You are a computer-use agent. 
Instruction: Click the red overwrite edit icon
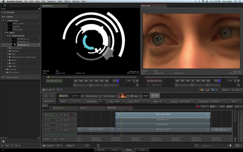(x=207, y=90)
